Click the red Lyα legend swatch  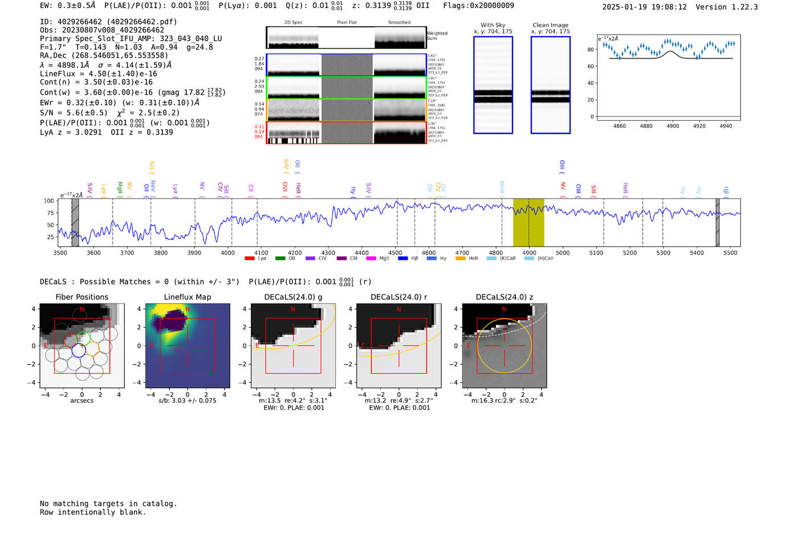(x=249, y=259)
